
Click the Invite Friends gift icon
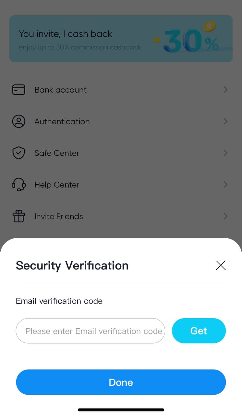(x=18, y=216)
